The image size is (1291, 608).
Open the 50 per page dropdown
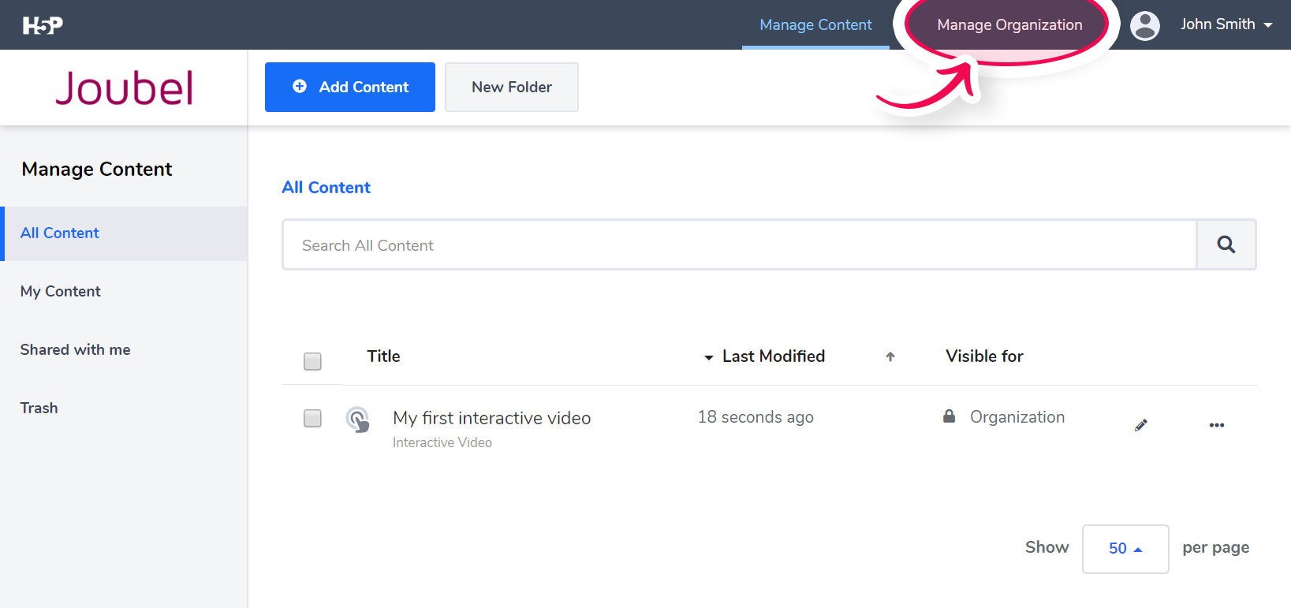coord(1125,548)
